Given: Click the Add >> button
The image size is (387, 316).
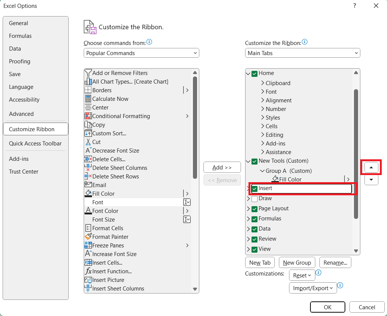Looking at the screenshot, I should click(x=222, y=167).
